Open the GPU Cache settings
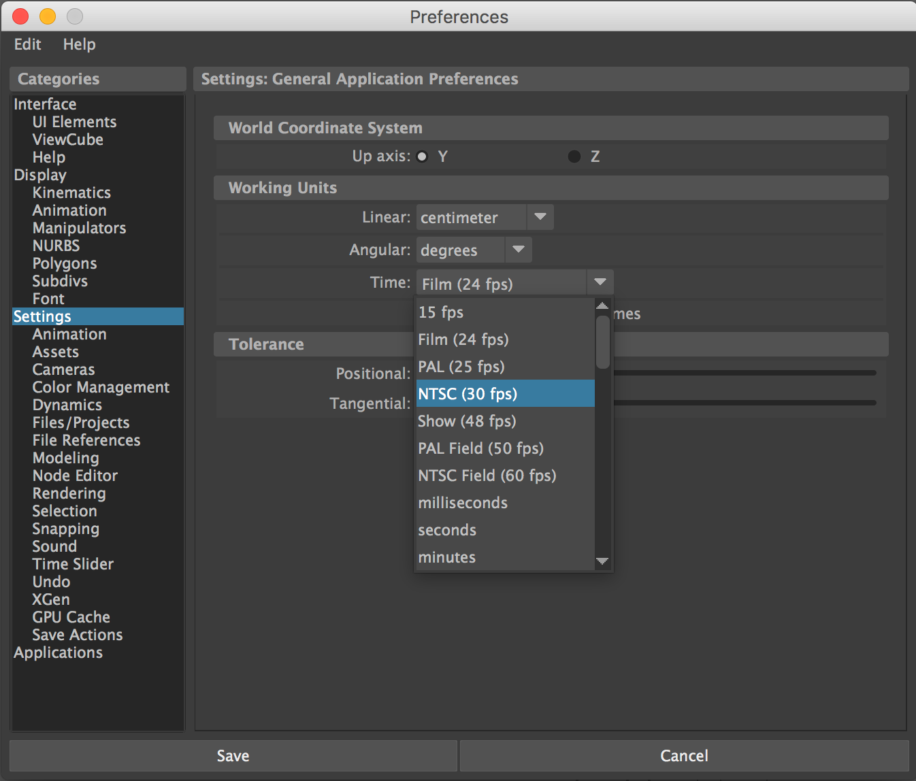Viewport: 916px width, 781px height. pos(71,617)
